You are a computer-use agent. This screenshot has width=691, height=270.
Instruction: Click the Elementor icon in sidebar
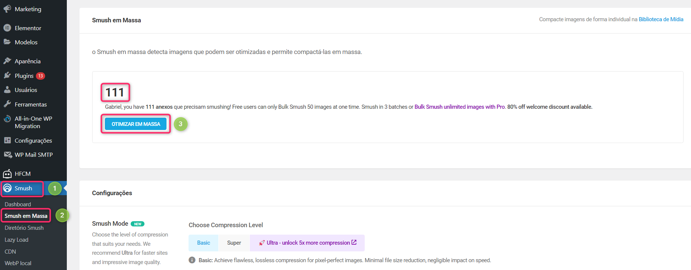7,28
